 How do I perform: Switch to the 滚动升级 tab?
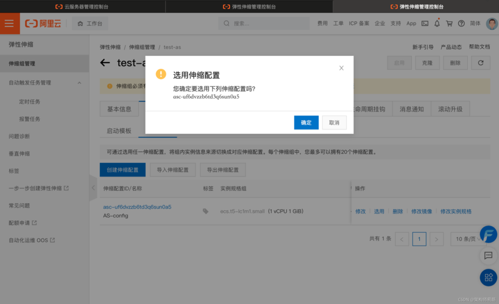(450, 109)
